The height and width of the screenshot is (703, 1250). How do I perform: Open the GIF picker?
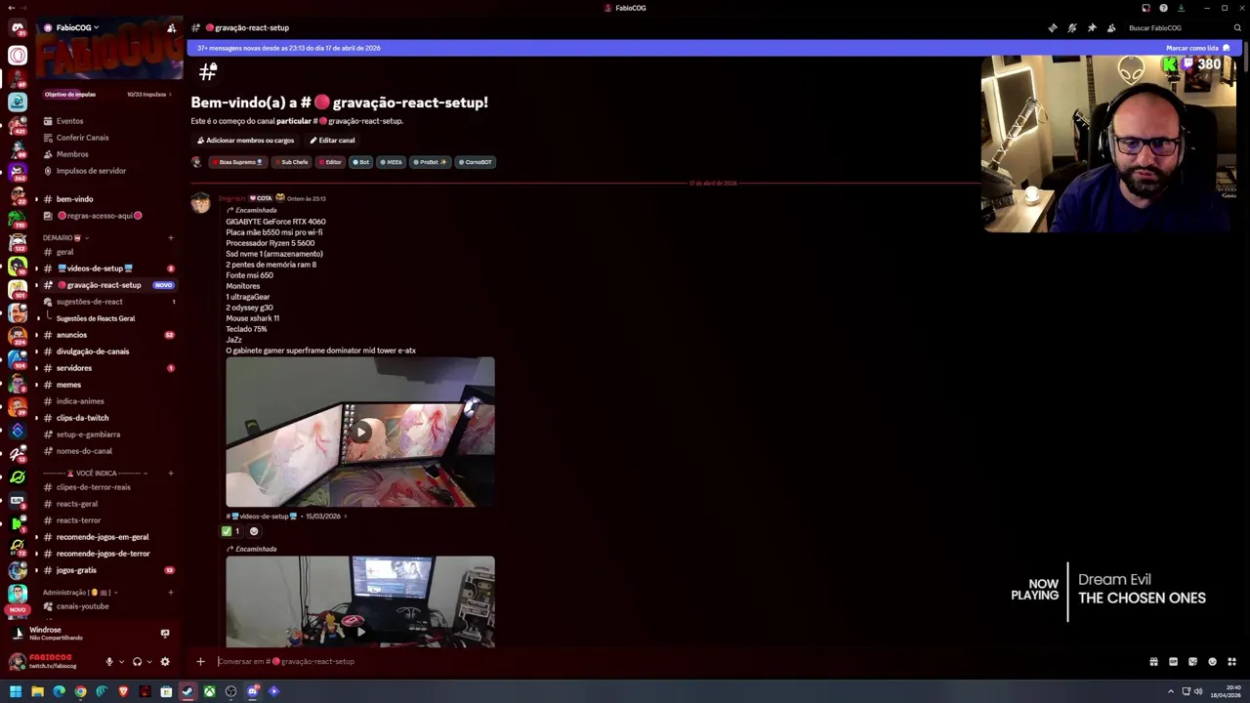click(x=1173, y=661)
